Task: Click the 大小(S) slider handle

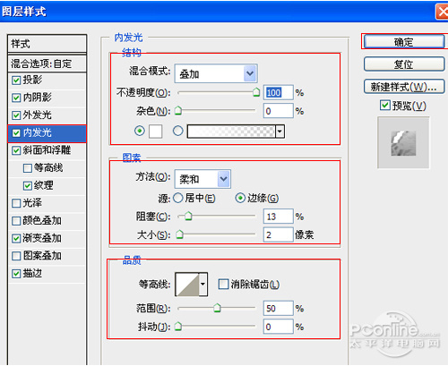Action: 179,234
